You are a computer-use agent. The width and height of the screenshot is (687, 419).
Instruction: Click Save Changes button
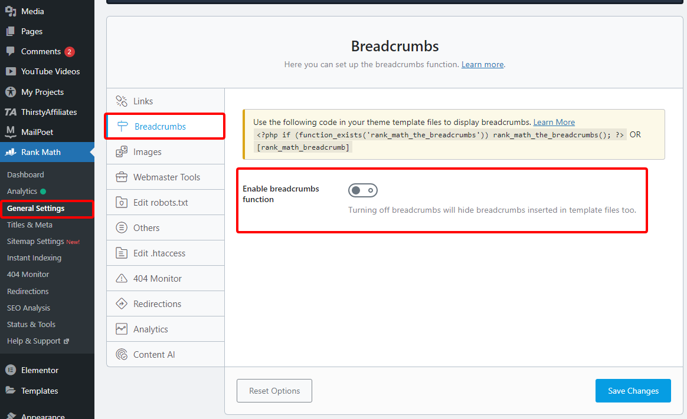(x=633, y=391)
